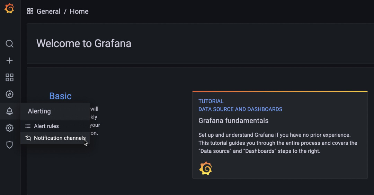
Task: Open the Grafana fundamentals tutorial title
Action: pos(233,121)
